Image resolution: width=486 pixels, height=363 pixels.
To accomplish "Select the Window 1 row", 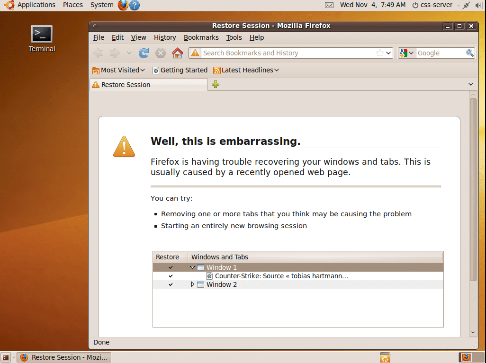I will (298, 267).
